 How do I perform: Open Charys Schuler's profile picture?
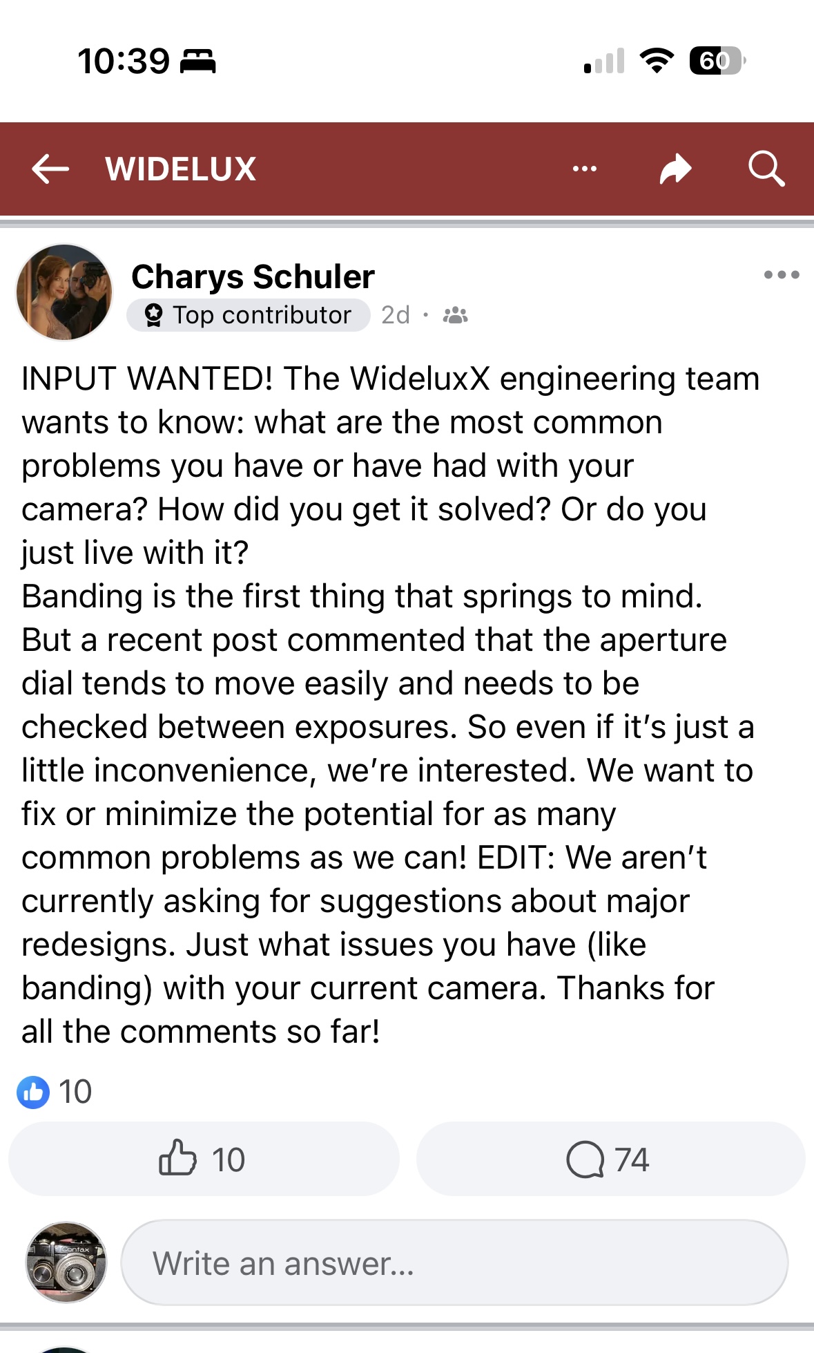(64, 292)
